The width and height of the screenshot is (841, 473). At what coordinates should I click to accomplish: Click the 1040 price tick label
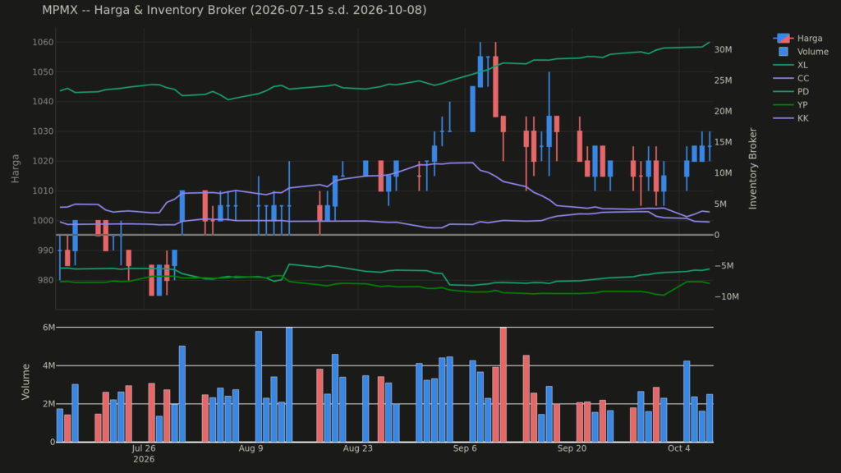click(43, 101)
